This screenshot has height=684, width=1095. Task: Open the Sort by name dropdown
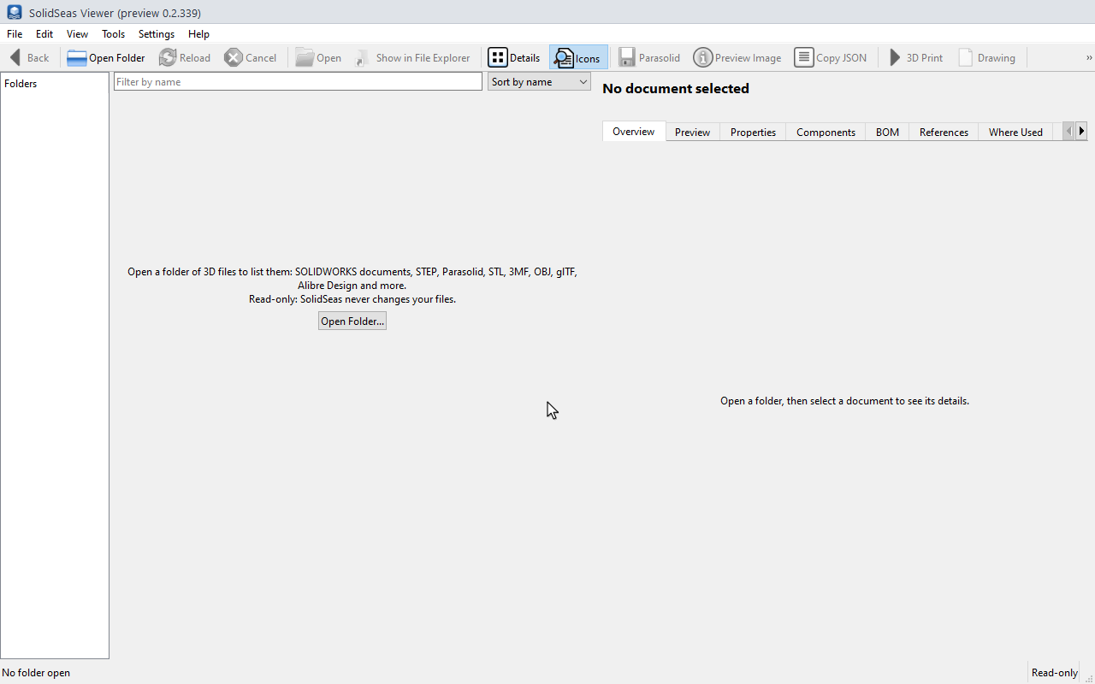point(539,82)
